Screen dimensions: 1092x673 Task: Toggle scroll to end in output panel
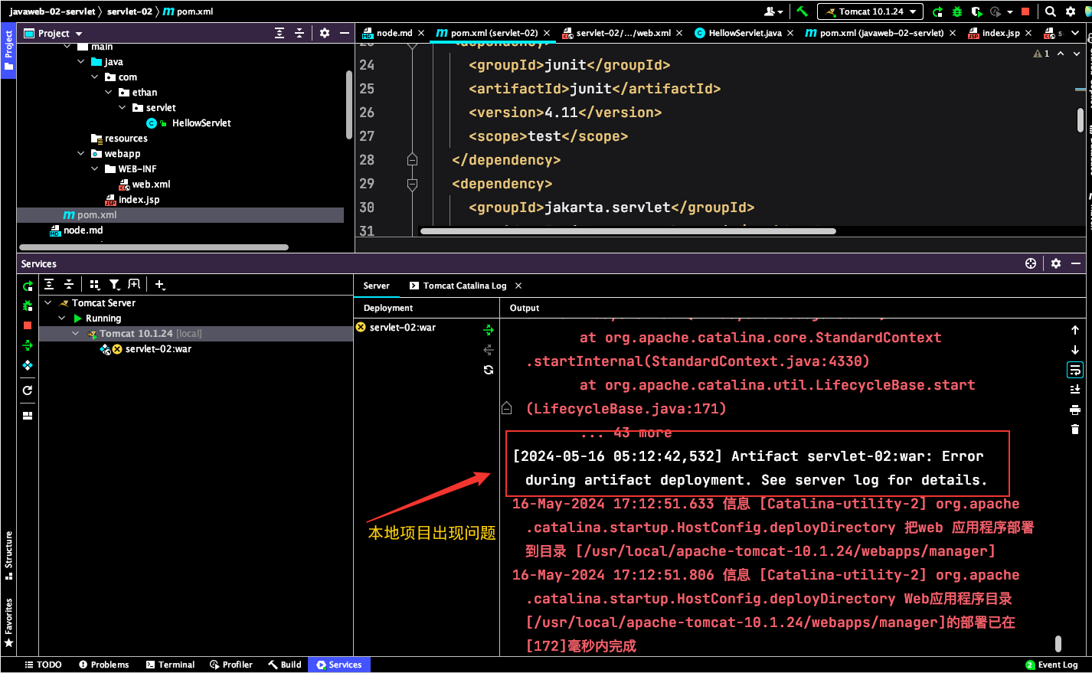[x=1075, y=390]
